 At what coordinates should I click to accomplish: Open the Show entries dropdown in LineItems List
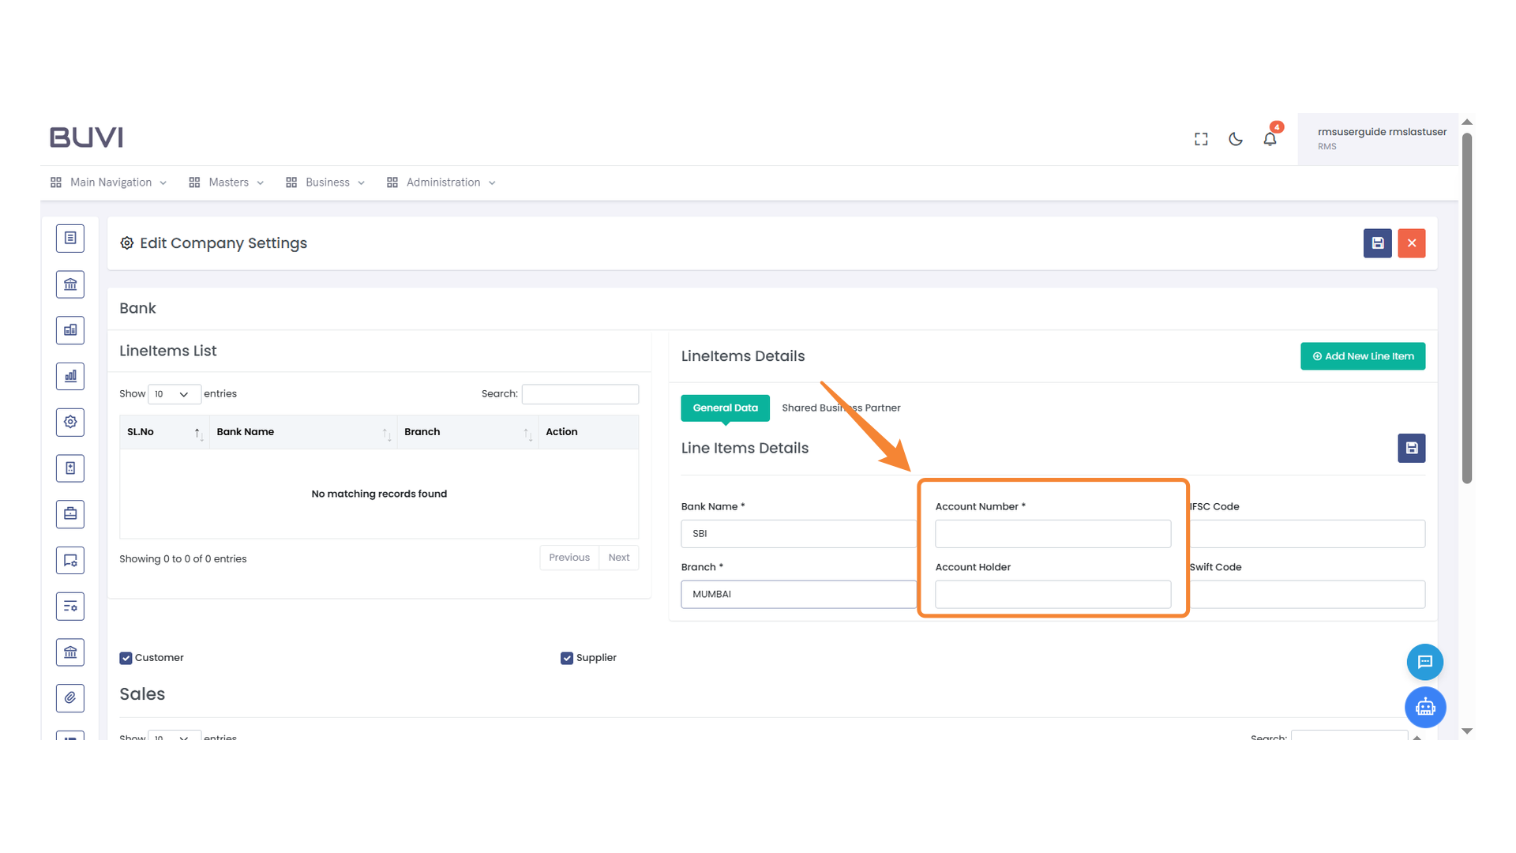(174, 393)
